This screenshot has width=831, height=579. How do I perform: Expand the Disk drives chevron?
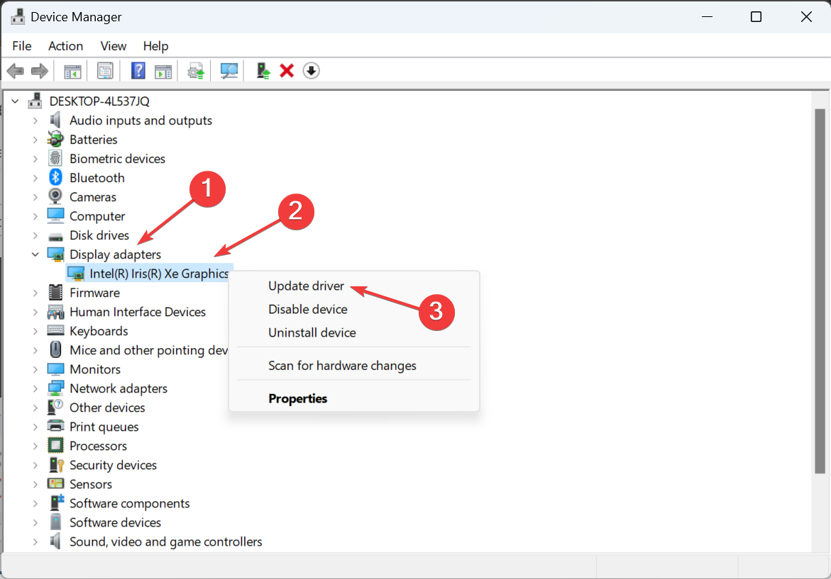(35, 235)
